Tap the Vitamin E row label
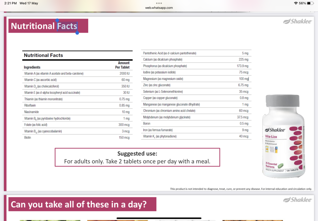 pyautogui.click(x=52, y=93)
